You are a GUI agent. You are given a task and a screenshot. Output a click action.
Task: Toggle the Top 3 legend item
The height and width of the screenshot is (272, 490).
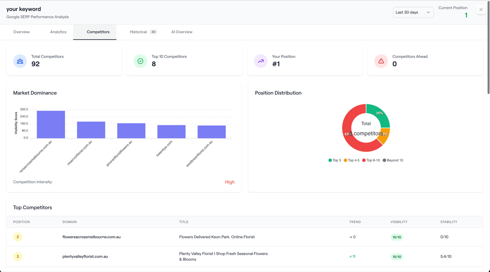[x=335, y=160]
